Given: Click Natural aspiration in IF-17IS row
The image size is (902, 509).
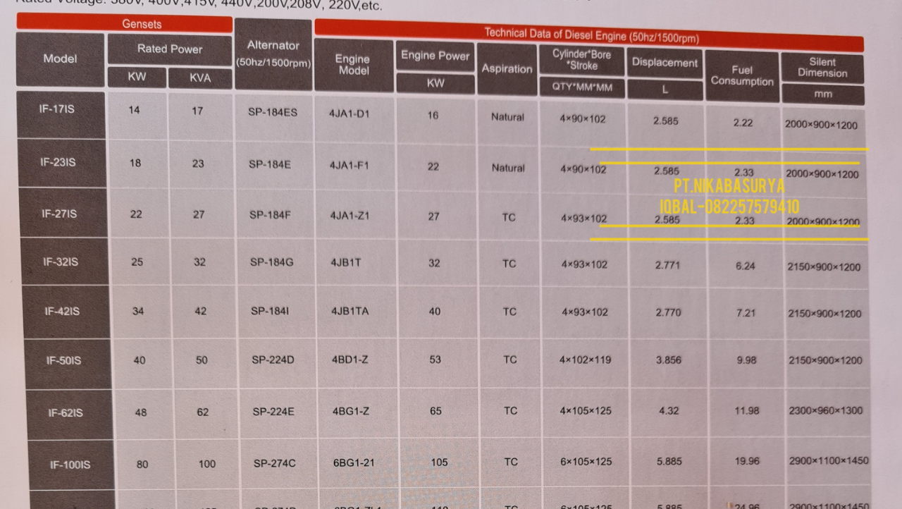Looking at the screenshot, I should pyautogui.click(x=507, y=117).
